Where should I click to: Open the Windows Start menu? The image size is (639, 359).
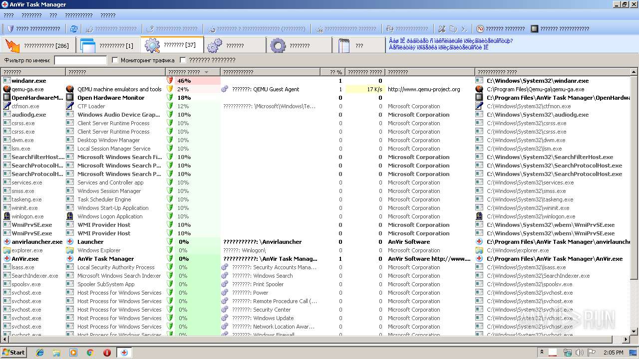(x=14, y=352)
